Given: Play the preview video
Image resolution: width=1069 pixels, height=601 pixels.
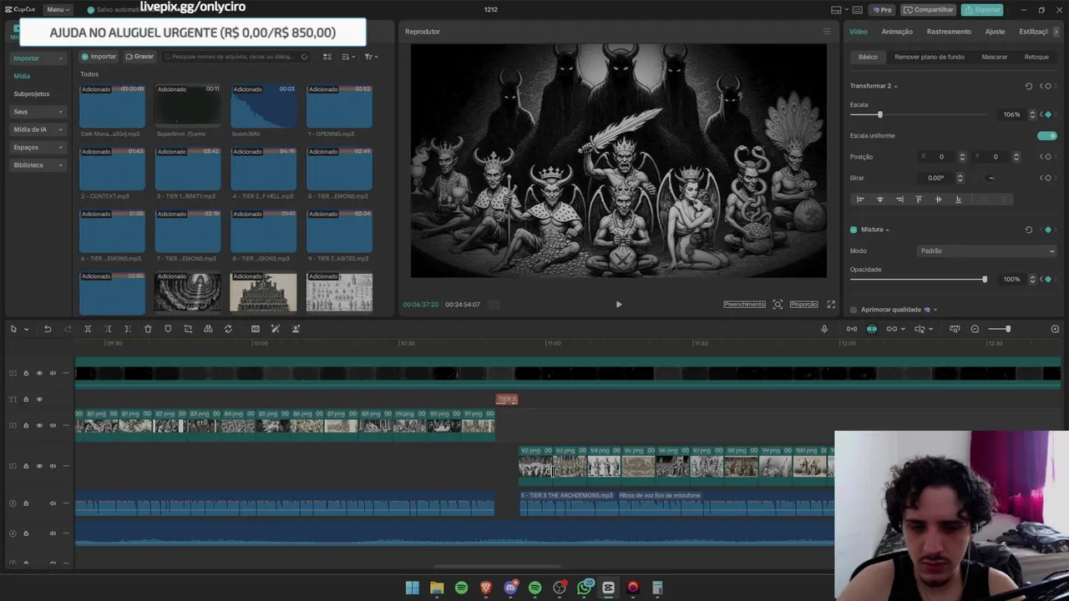Looking at the screenshot, I should click(x=619, y=305).
